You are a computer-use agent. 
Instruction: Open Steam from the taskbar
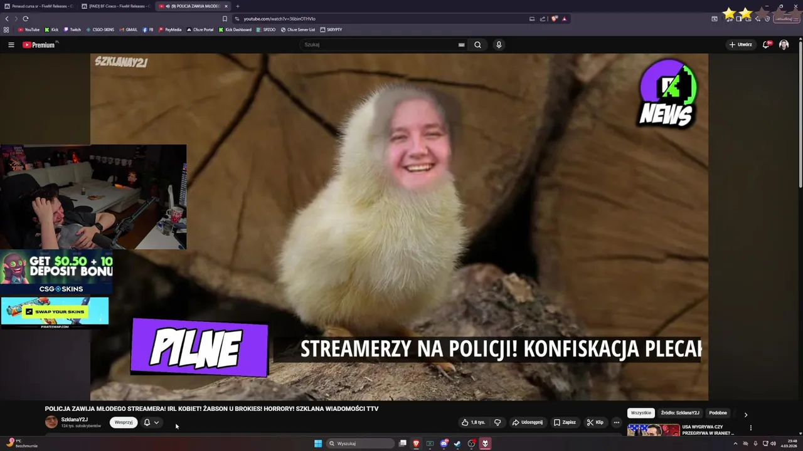tap(457, 443)
